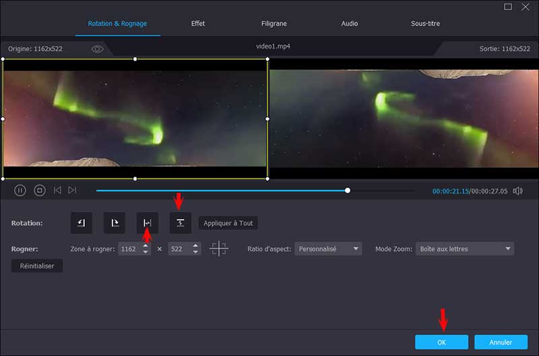Open the Filigrane tab
The width and height of the screenshot is (539, 356).
point(274,24)
